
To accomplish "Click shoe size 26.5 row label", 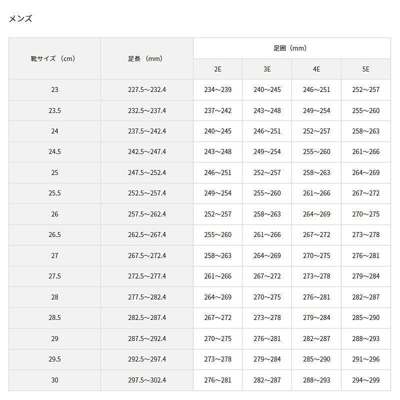I will pos(54,234).
